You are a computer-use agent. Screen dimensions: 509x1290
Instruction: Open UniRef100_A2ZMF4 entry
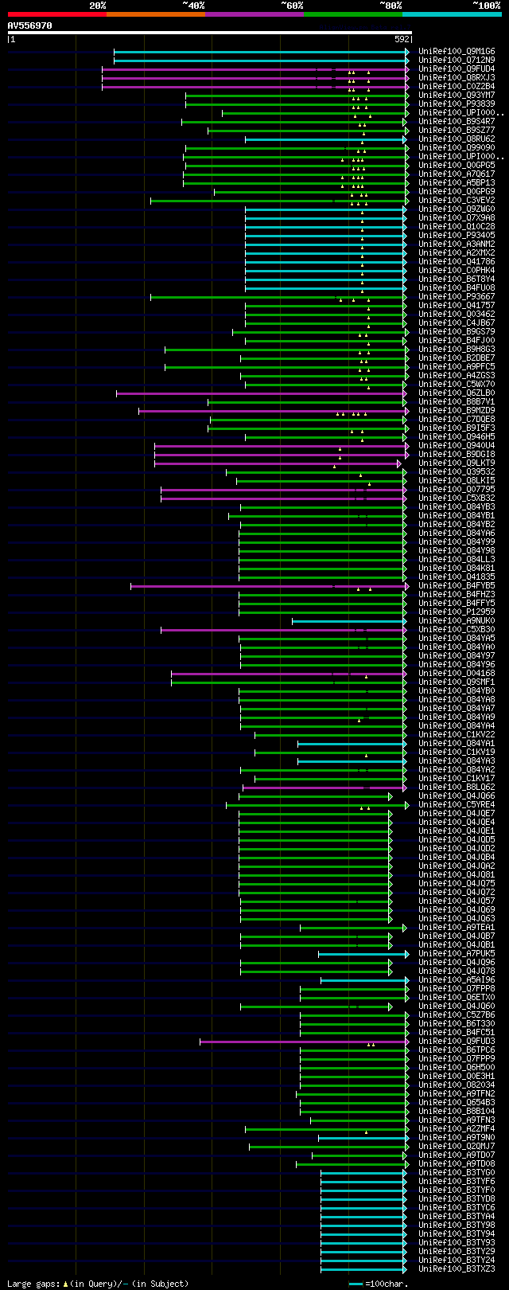[457, 1129]
